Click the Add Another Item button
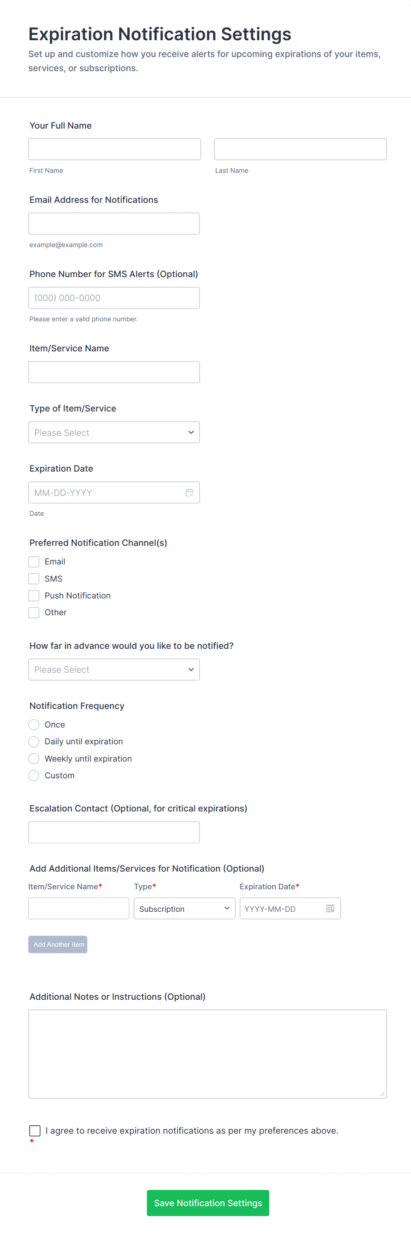This screenshot has width=411, height=1238. 58,944
